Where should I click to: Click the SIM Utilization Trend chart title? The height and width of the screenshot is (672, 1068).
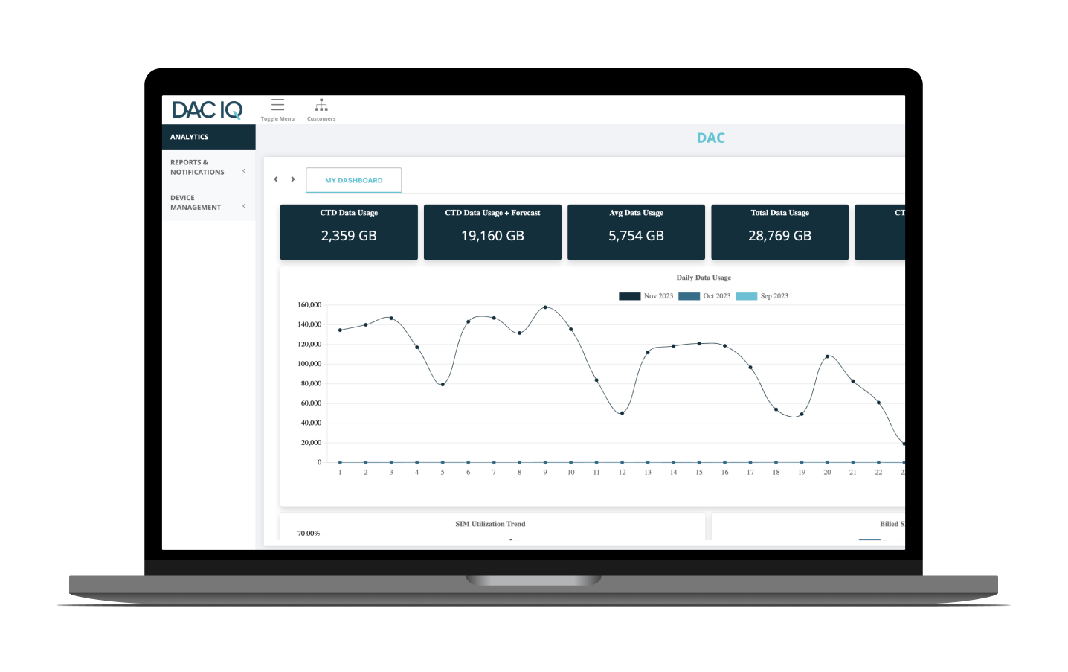(490, 524)
